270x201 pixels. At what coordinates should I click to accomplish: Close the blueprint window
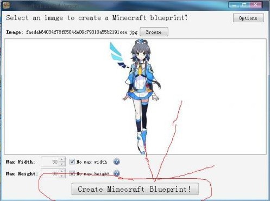click(255, 5)
